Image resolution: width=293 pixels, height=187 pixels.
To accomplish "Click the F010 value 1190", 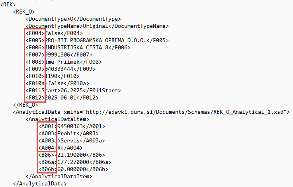I will [51, 76].
